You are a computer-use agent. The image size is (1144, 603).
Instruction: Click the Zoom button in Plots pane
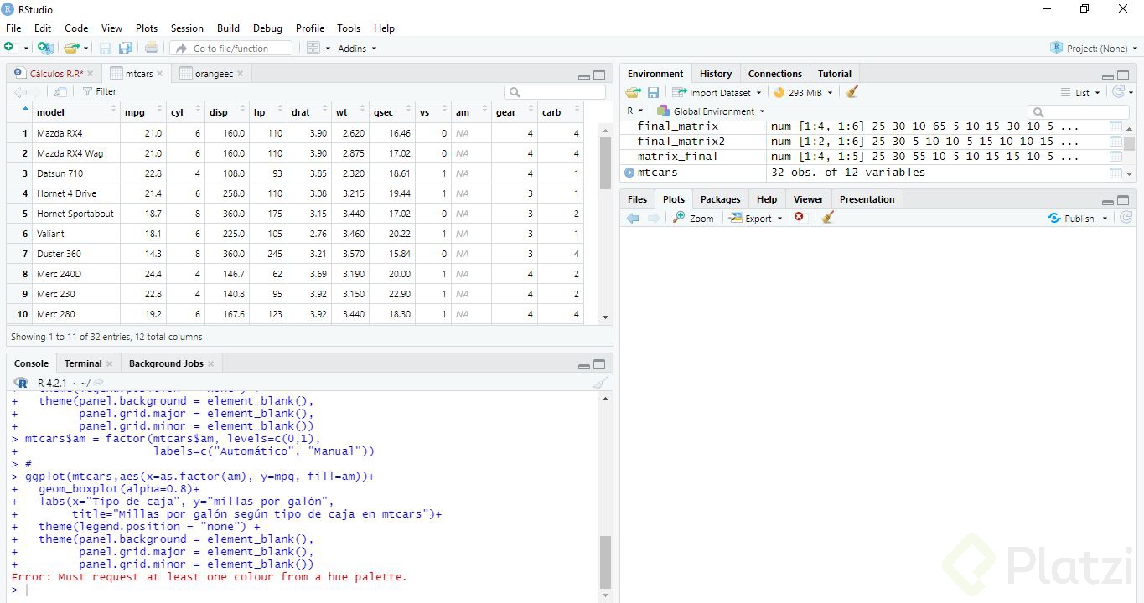click(x=693, y=218)
